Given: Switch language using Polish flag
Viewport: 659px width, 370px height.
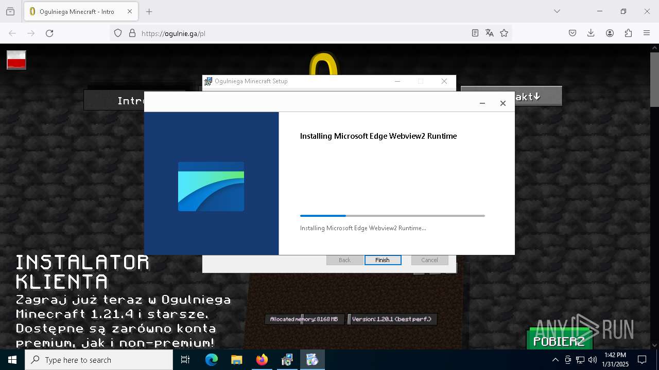Looking at the screenshot, I should (16, 60).
